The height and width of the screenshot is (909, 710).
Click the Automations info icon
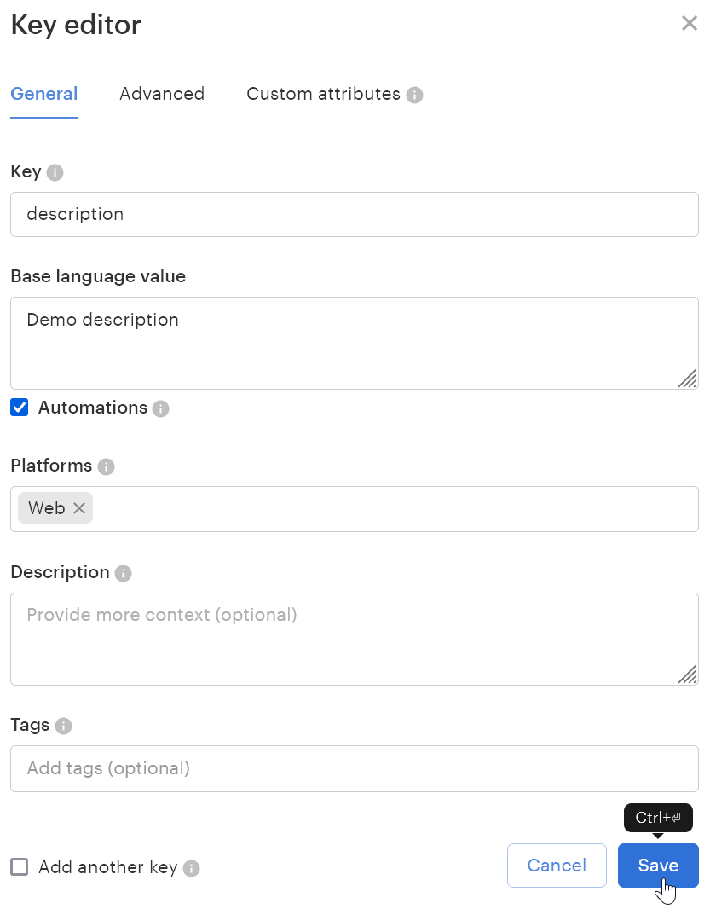coord(161,409)
